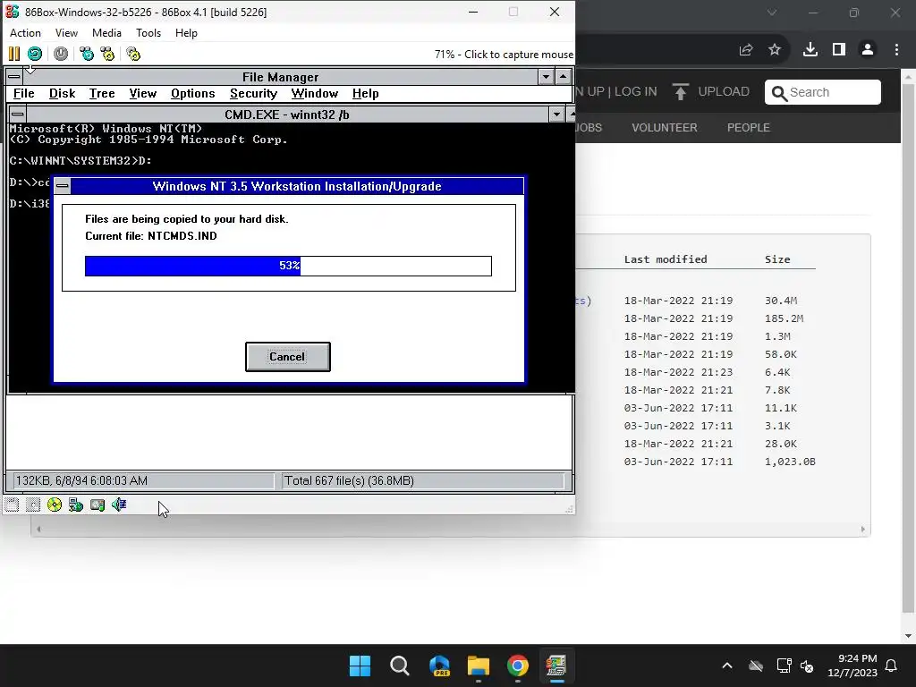
Task: Click the 53% installation progress bar
Action: coord(289,266)
